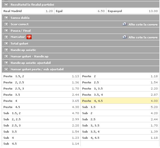The image size is (160, 148).
Task: Collapse Numar goluri peste/ sub ajustabil
Action: pyautogui.click(x=6, y=69)
